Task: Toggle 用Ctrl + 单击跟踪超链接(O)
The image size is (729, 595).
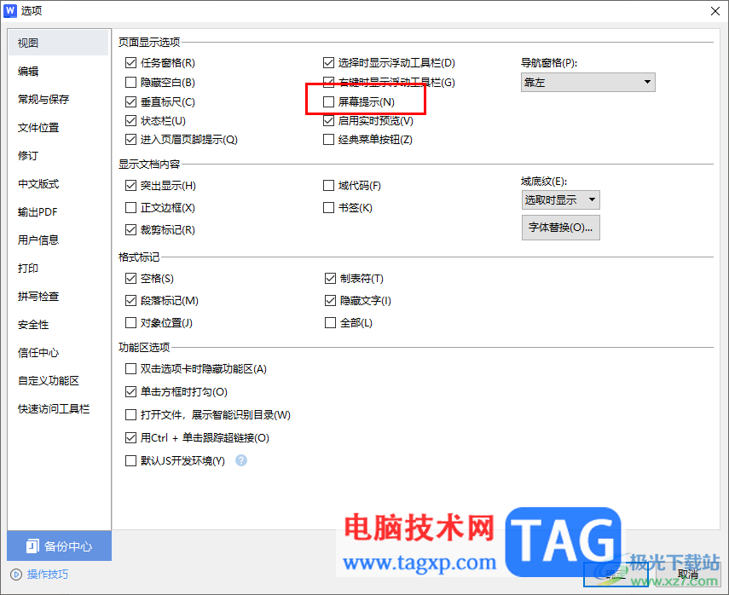Action: pos(130,438)
